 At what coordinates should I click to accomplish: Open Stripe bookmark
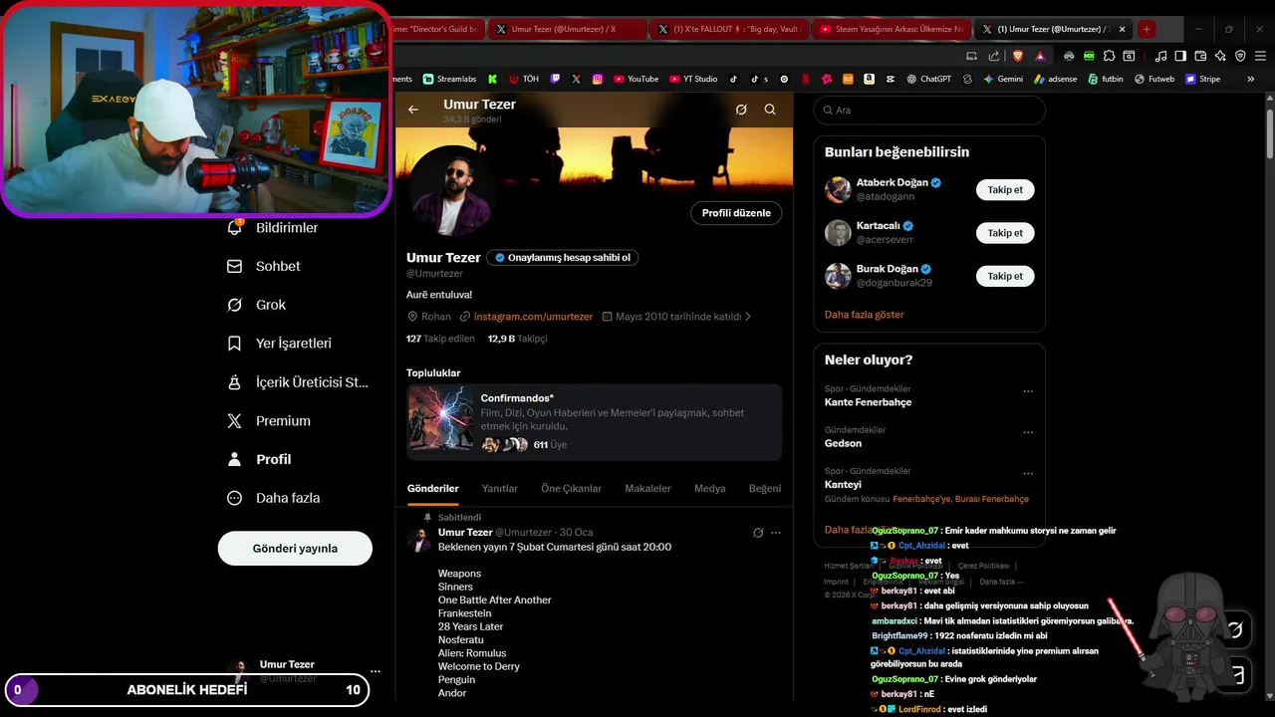pyautogui.click(x=1202, y=79)
